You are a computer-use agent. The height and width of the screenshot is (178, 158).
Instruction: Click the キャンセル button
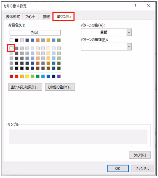[x=142, y=168]
